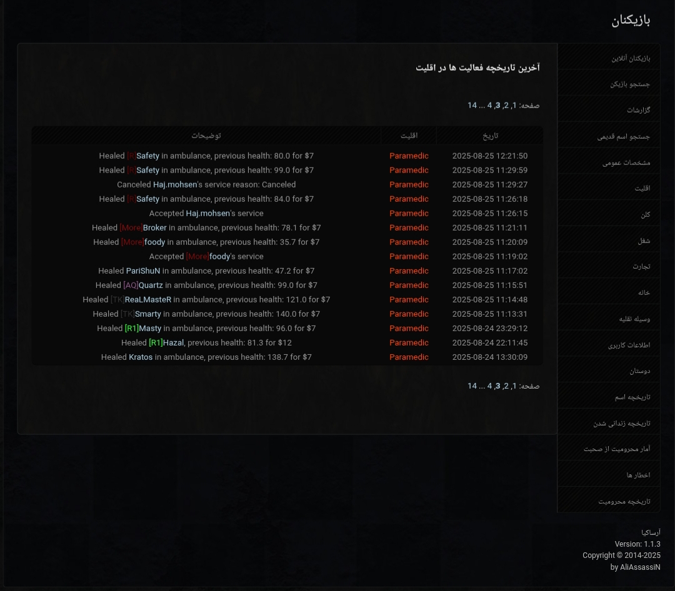
Task: Click Paramedic in the 22:11:45 row
Action: (409, 343)
